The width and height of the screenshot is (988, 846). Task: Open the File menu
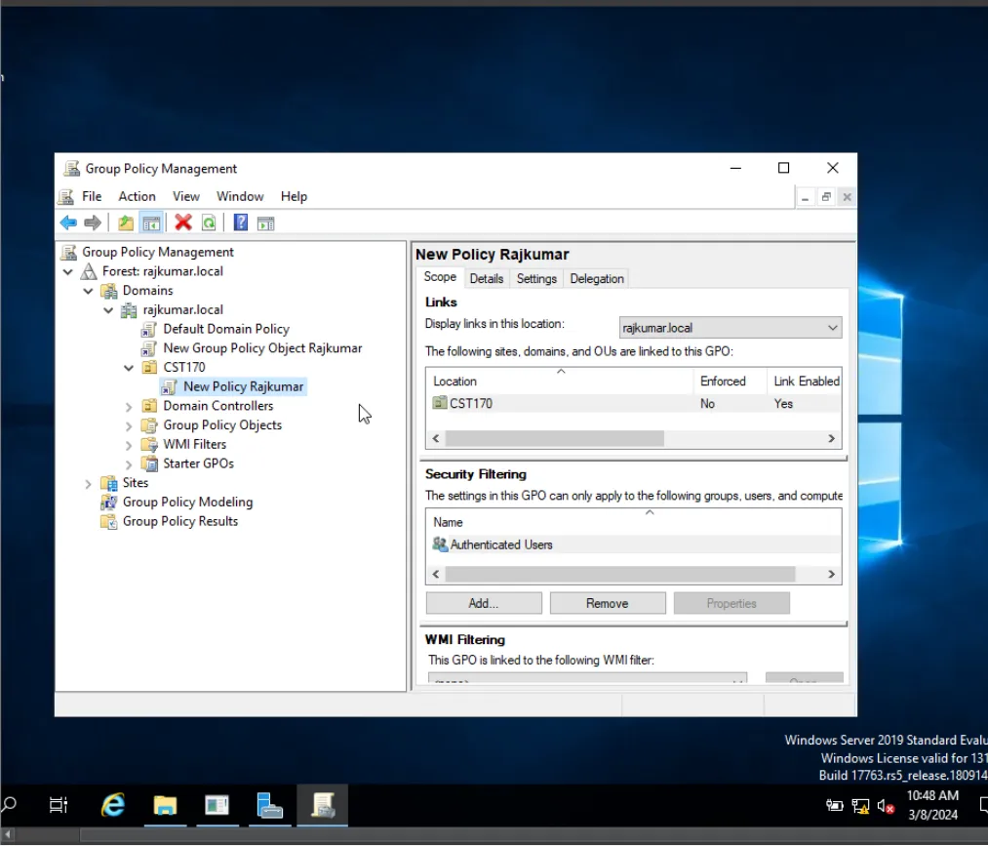point(92,197)
